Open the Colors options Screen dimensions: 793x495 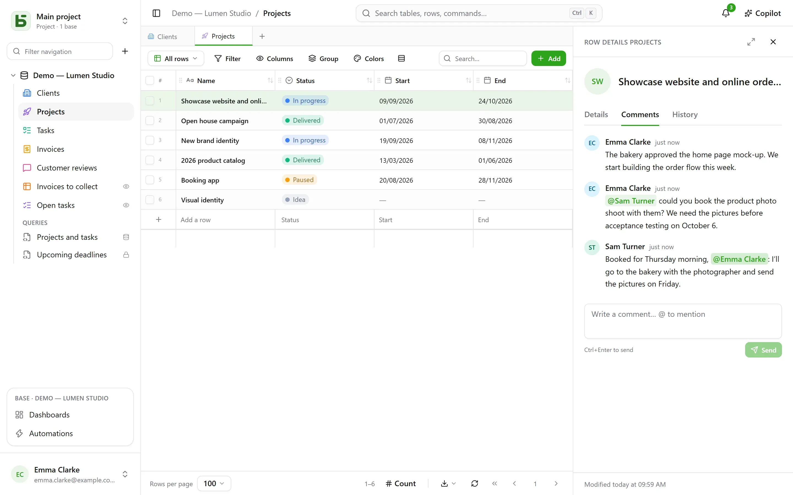click(369, 59)
